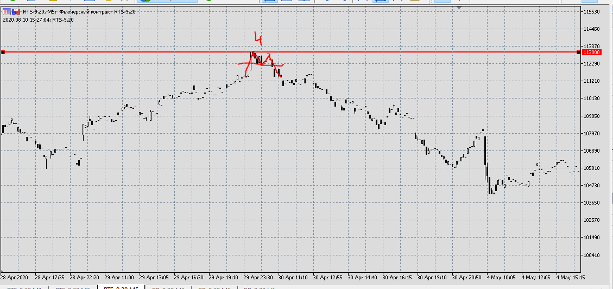Screen dimensions: 613x289
Task: Click the '29 Apr 13:05' time label
Action: coord(154,277)
